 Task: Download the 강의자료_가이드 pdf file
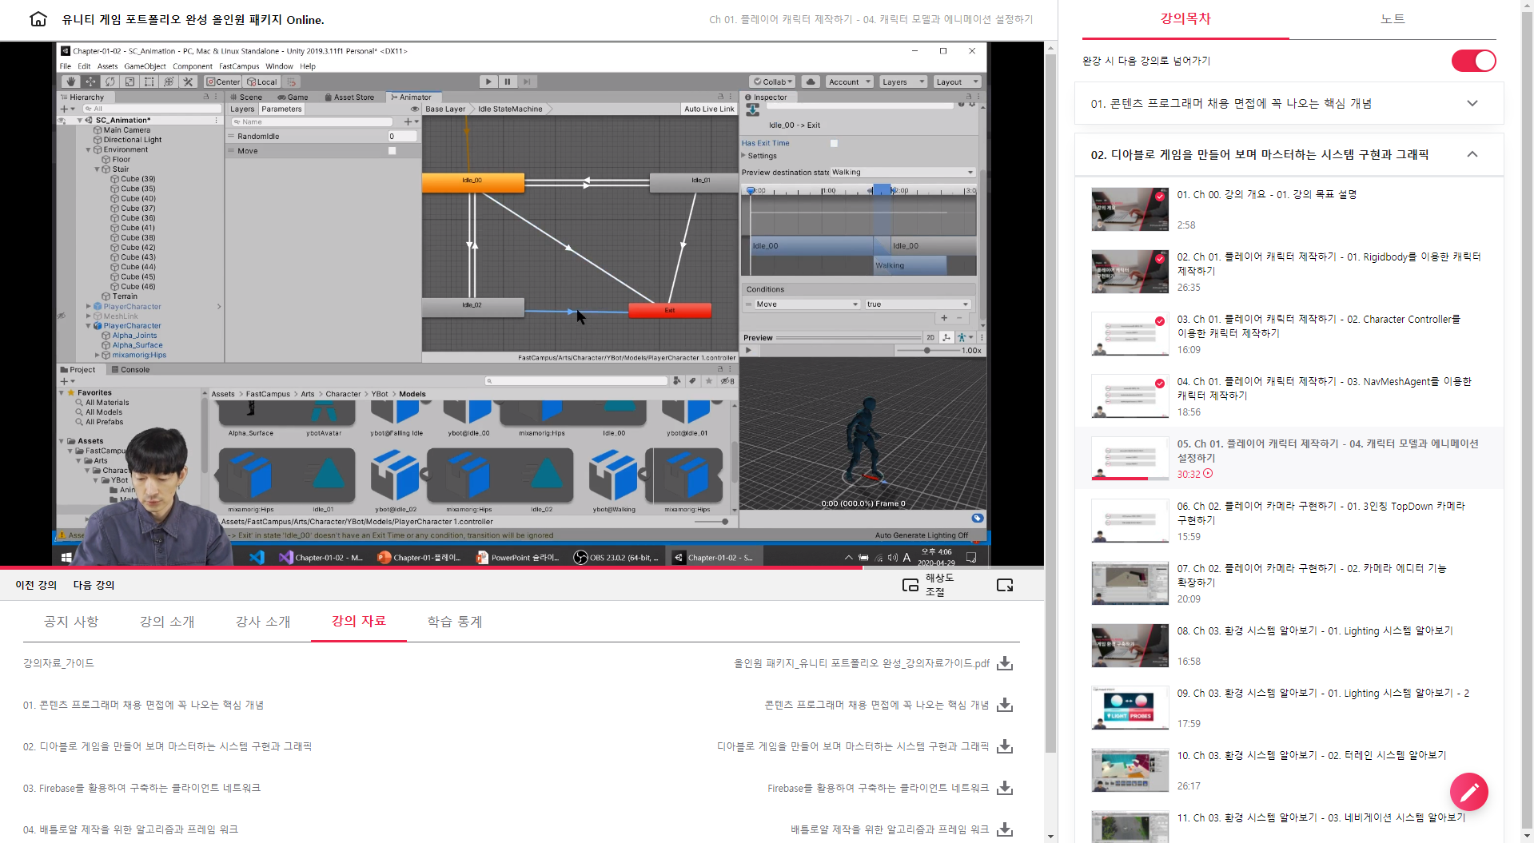point(1005,663)
